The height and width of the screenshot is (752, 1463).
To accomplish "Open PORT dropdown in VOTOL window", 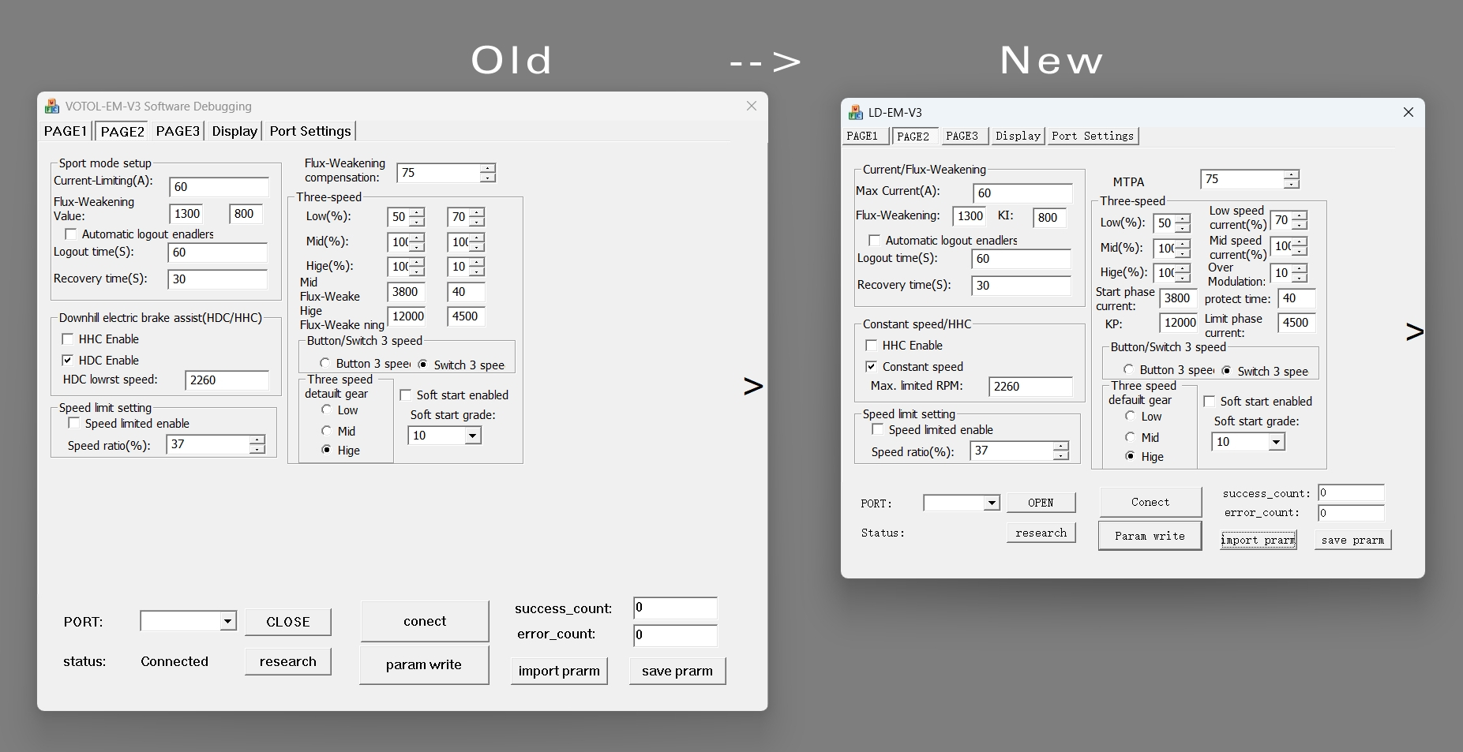I will pos(227,622).
